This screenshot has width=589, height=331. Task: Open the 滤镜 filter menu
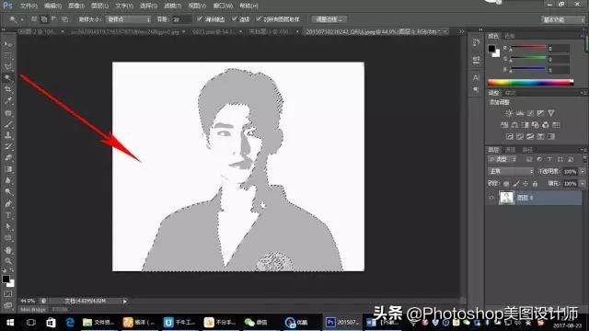point(172,6)
